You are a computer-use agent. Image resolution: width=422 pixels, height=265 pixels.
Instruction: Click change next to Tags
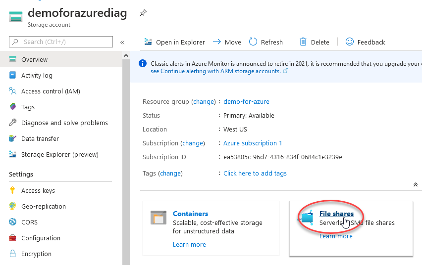point(170,174)
